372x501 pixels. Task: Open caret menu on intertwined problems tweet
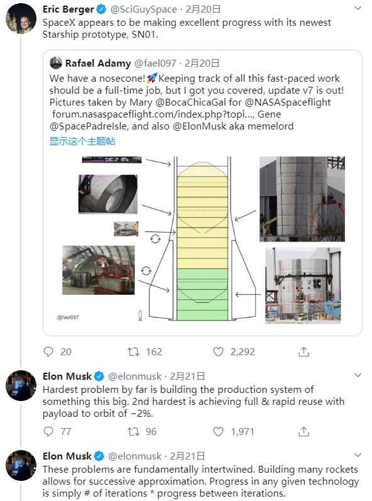coord(358,455)
